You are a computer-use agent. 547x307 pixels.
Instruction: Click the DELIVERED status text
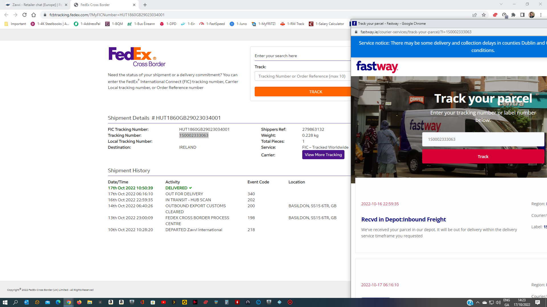(176, 188)
